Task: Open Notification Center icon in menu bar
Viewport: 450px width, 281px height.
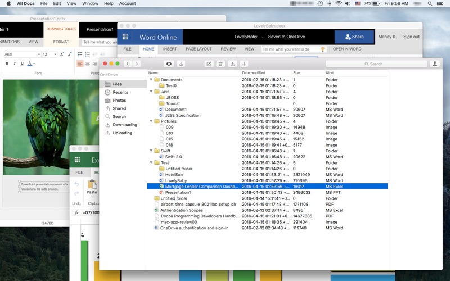Action: coord(440,3)
